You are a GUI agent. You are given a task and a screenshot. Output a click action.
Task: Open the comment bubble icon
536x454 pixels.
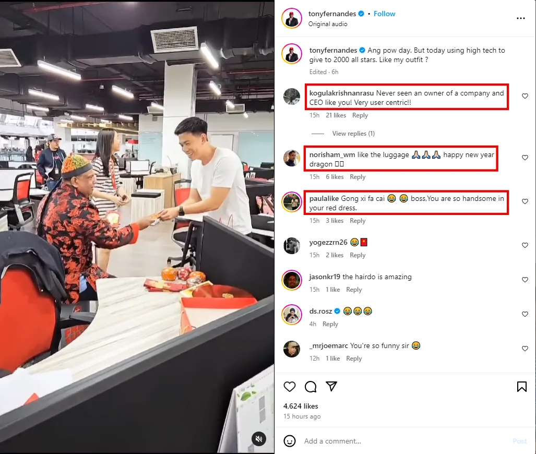pos(311,387)
